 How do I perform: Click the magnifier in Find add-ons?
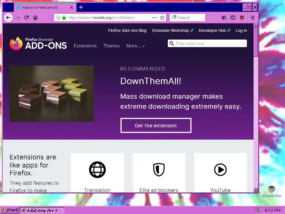click(171, 43)
